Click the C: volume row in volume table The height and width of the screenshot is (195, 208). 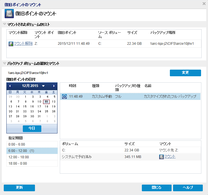131,150
